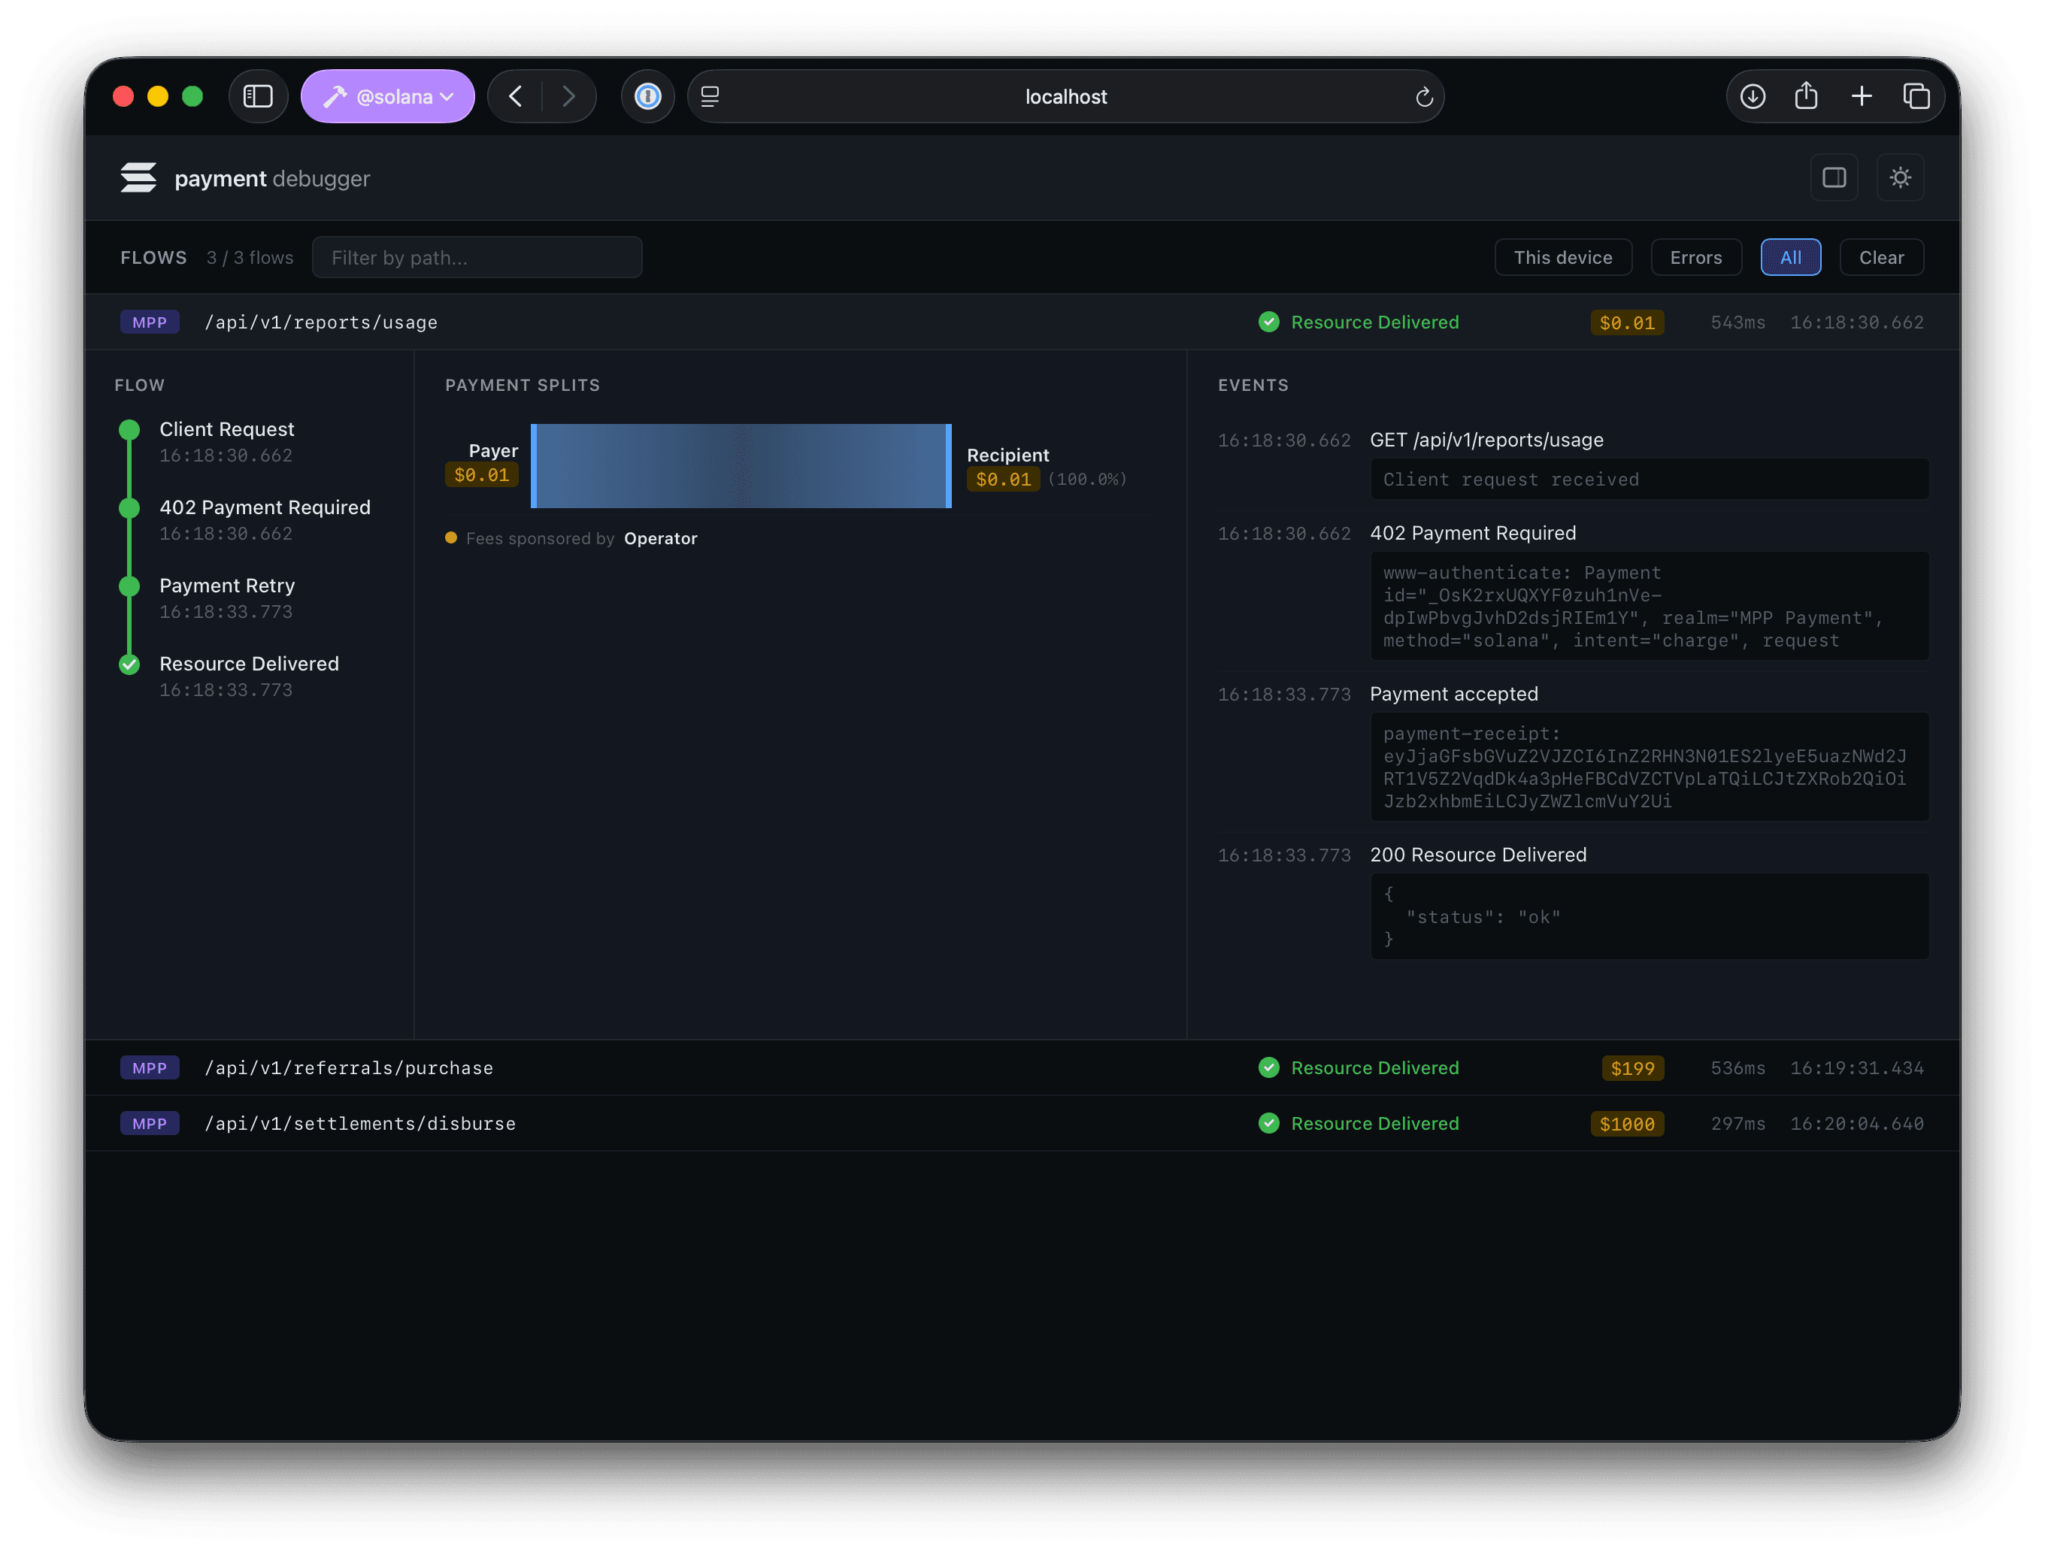The width and height of the screenshot is (2045, 1553).
Task: Click the green check icon on referrals/purchase row
Action: (x=1268, y=1067)
